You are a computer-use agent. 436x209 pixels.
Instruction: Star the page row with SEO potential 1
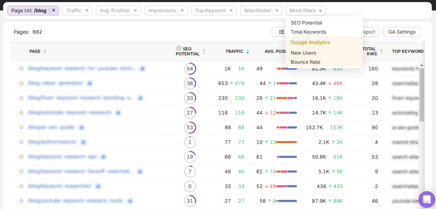point(21,142)
